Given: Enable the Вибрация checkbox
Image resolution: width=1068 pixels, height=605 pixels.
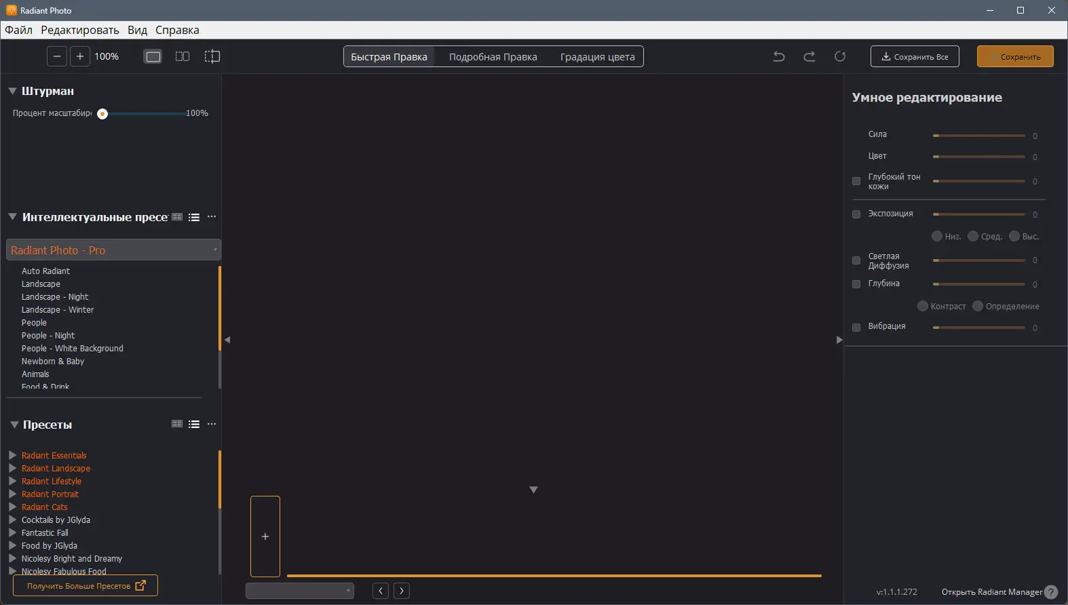Looking at the screenshot, I should 856,327.
